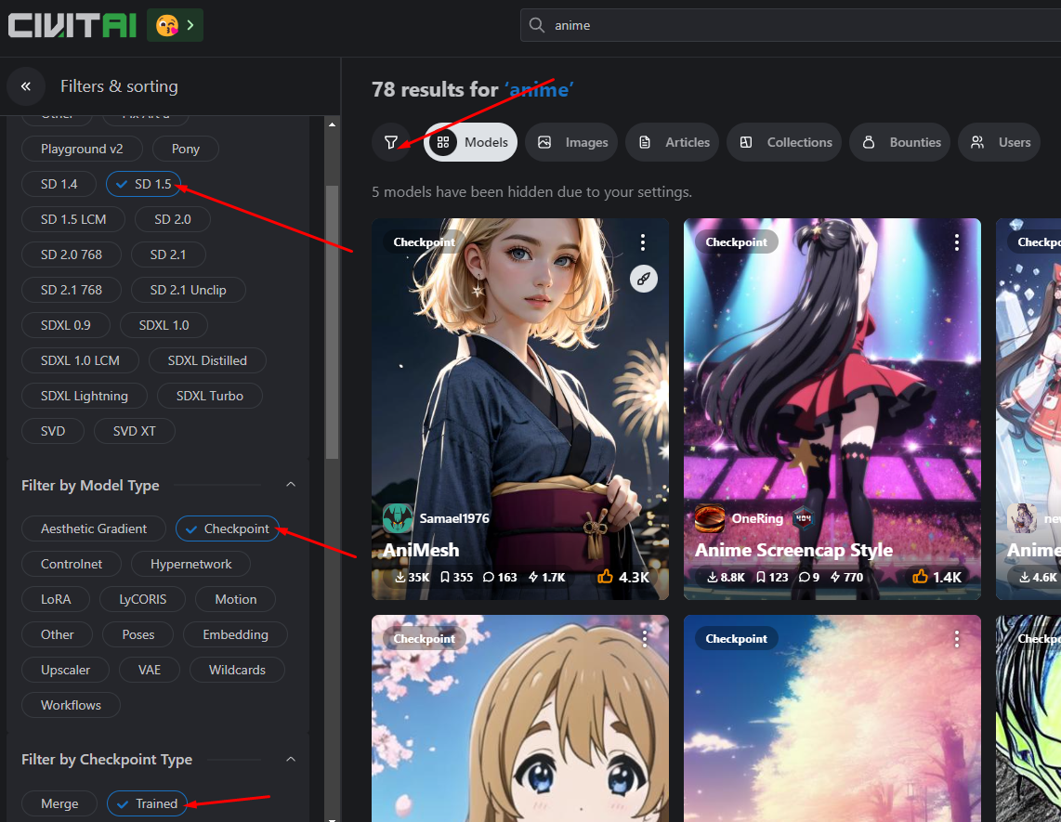The height and width of the screenshot is (822, 1061).
Task: Collapse the Filters & sorting sidebar
Action: pyautogui.click(x=26, y=86)
